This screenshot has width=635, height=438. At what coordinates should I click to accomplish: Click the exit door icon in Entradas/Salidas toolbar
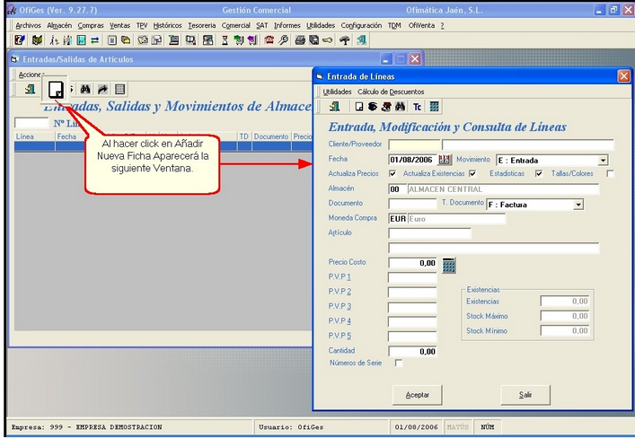(x=30, y=89)
